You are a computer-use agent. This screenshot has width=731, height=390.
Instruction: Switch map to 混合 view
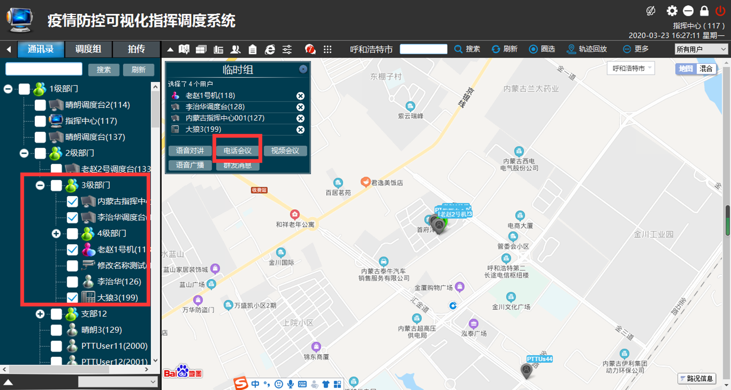(x=706, y=69)
